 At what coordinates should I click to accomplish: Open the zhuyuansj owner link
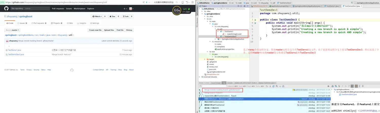tap(12, 16)
